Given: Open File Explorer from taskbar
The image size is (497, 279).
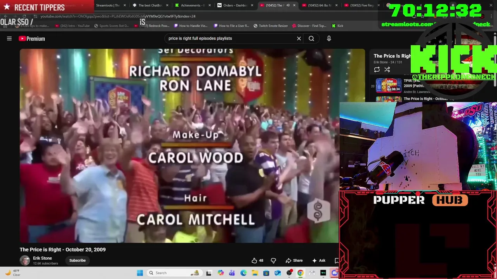Looking at the screenshot, I should (255, 273).
